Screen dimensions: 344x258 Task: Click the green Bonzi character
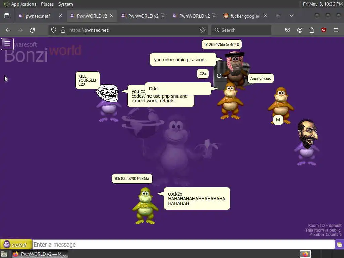coord(145,206)
